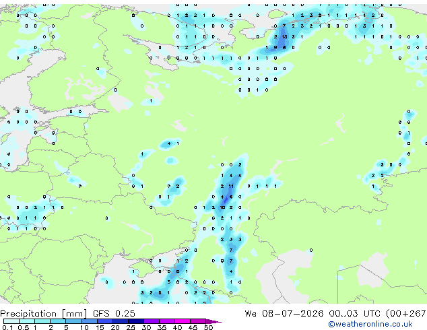Click the legend scale label '0.1'

[7, 327]
